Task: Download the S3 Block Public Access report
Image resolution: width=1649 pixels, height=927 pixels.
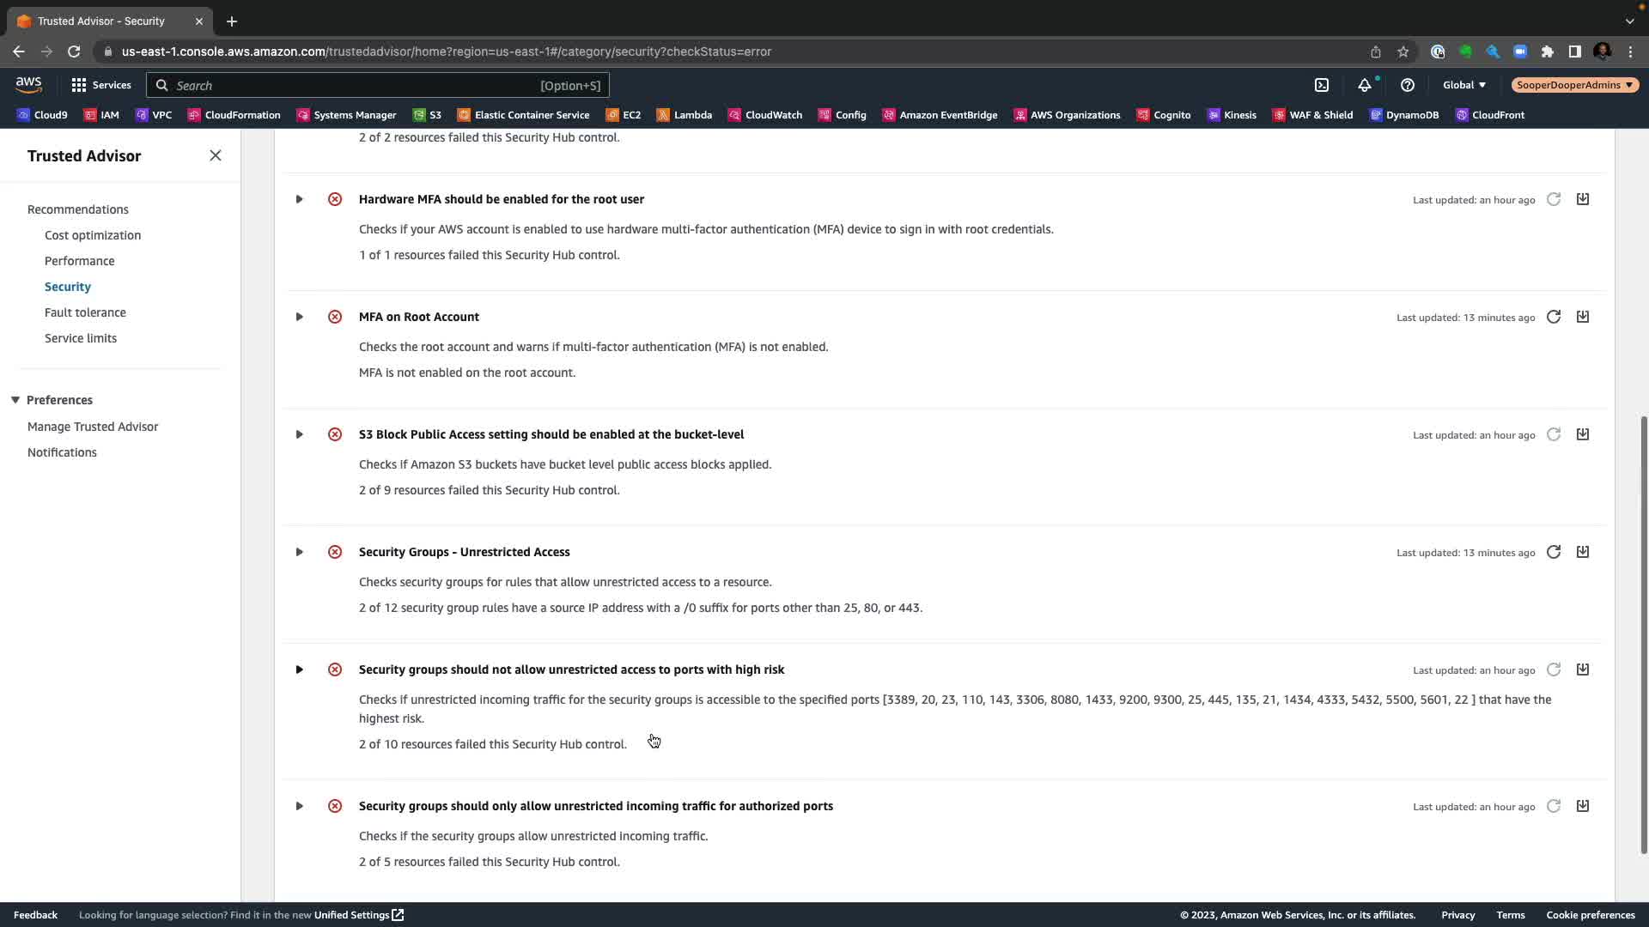Action: [x=1583, y=434]
